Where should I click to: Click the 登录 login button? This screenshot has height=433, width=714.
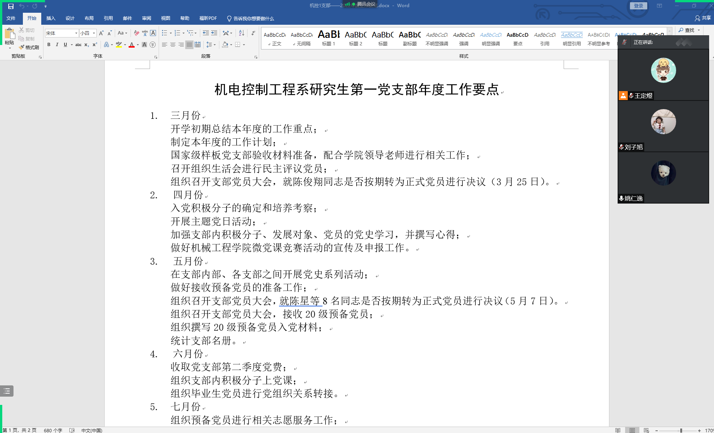point(638,6)
